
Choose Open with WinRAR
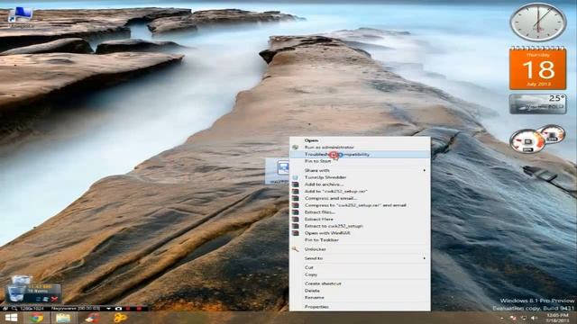[x=360, y=233]
